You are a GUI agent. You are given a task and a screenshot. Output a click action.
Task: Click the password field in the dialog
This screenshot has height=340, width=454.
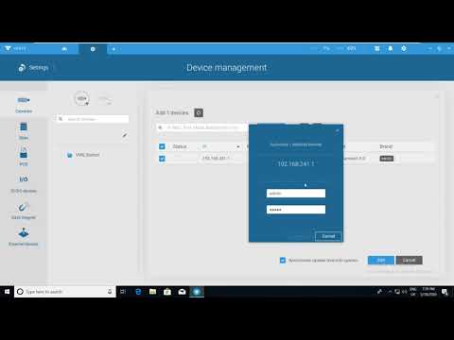pyautogui.click(x=296, y=210)
